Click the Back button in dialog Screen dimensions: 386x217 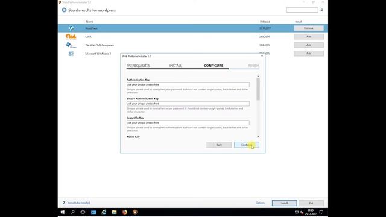tap(219, 145)
